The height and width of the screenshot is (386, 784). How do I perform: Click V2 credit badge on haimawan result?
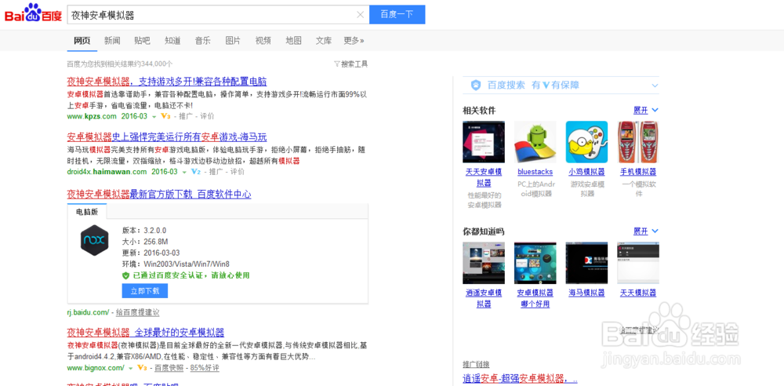click(x=195, y=172)
